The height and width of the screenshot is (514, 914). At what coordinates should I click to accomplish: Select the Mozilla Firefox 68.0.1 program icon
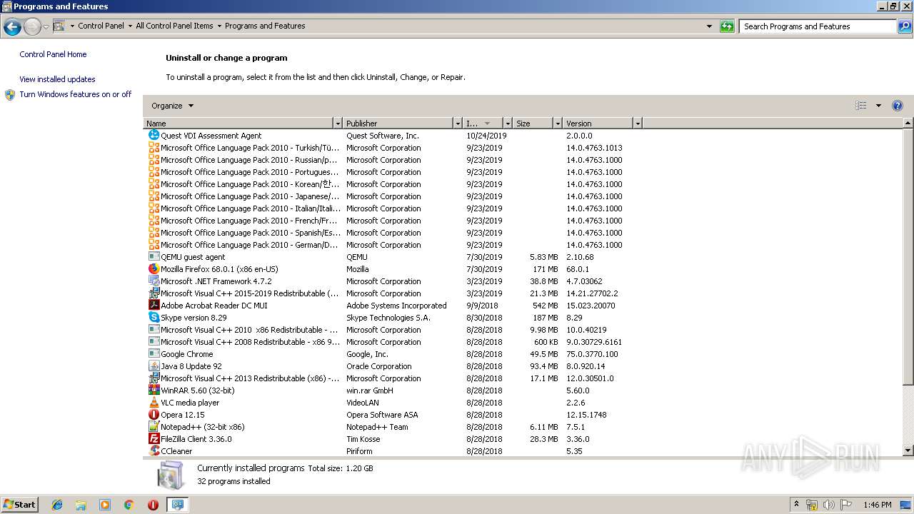pyautogui.click(x=154, y=268)
